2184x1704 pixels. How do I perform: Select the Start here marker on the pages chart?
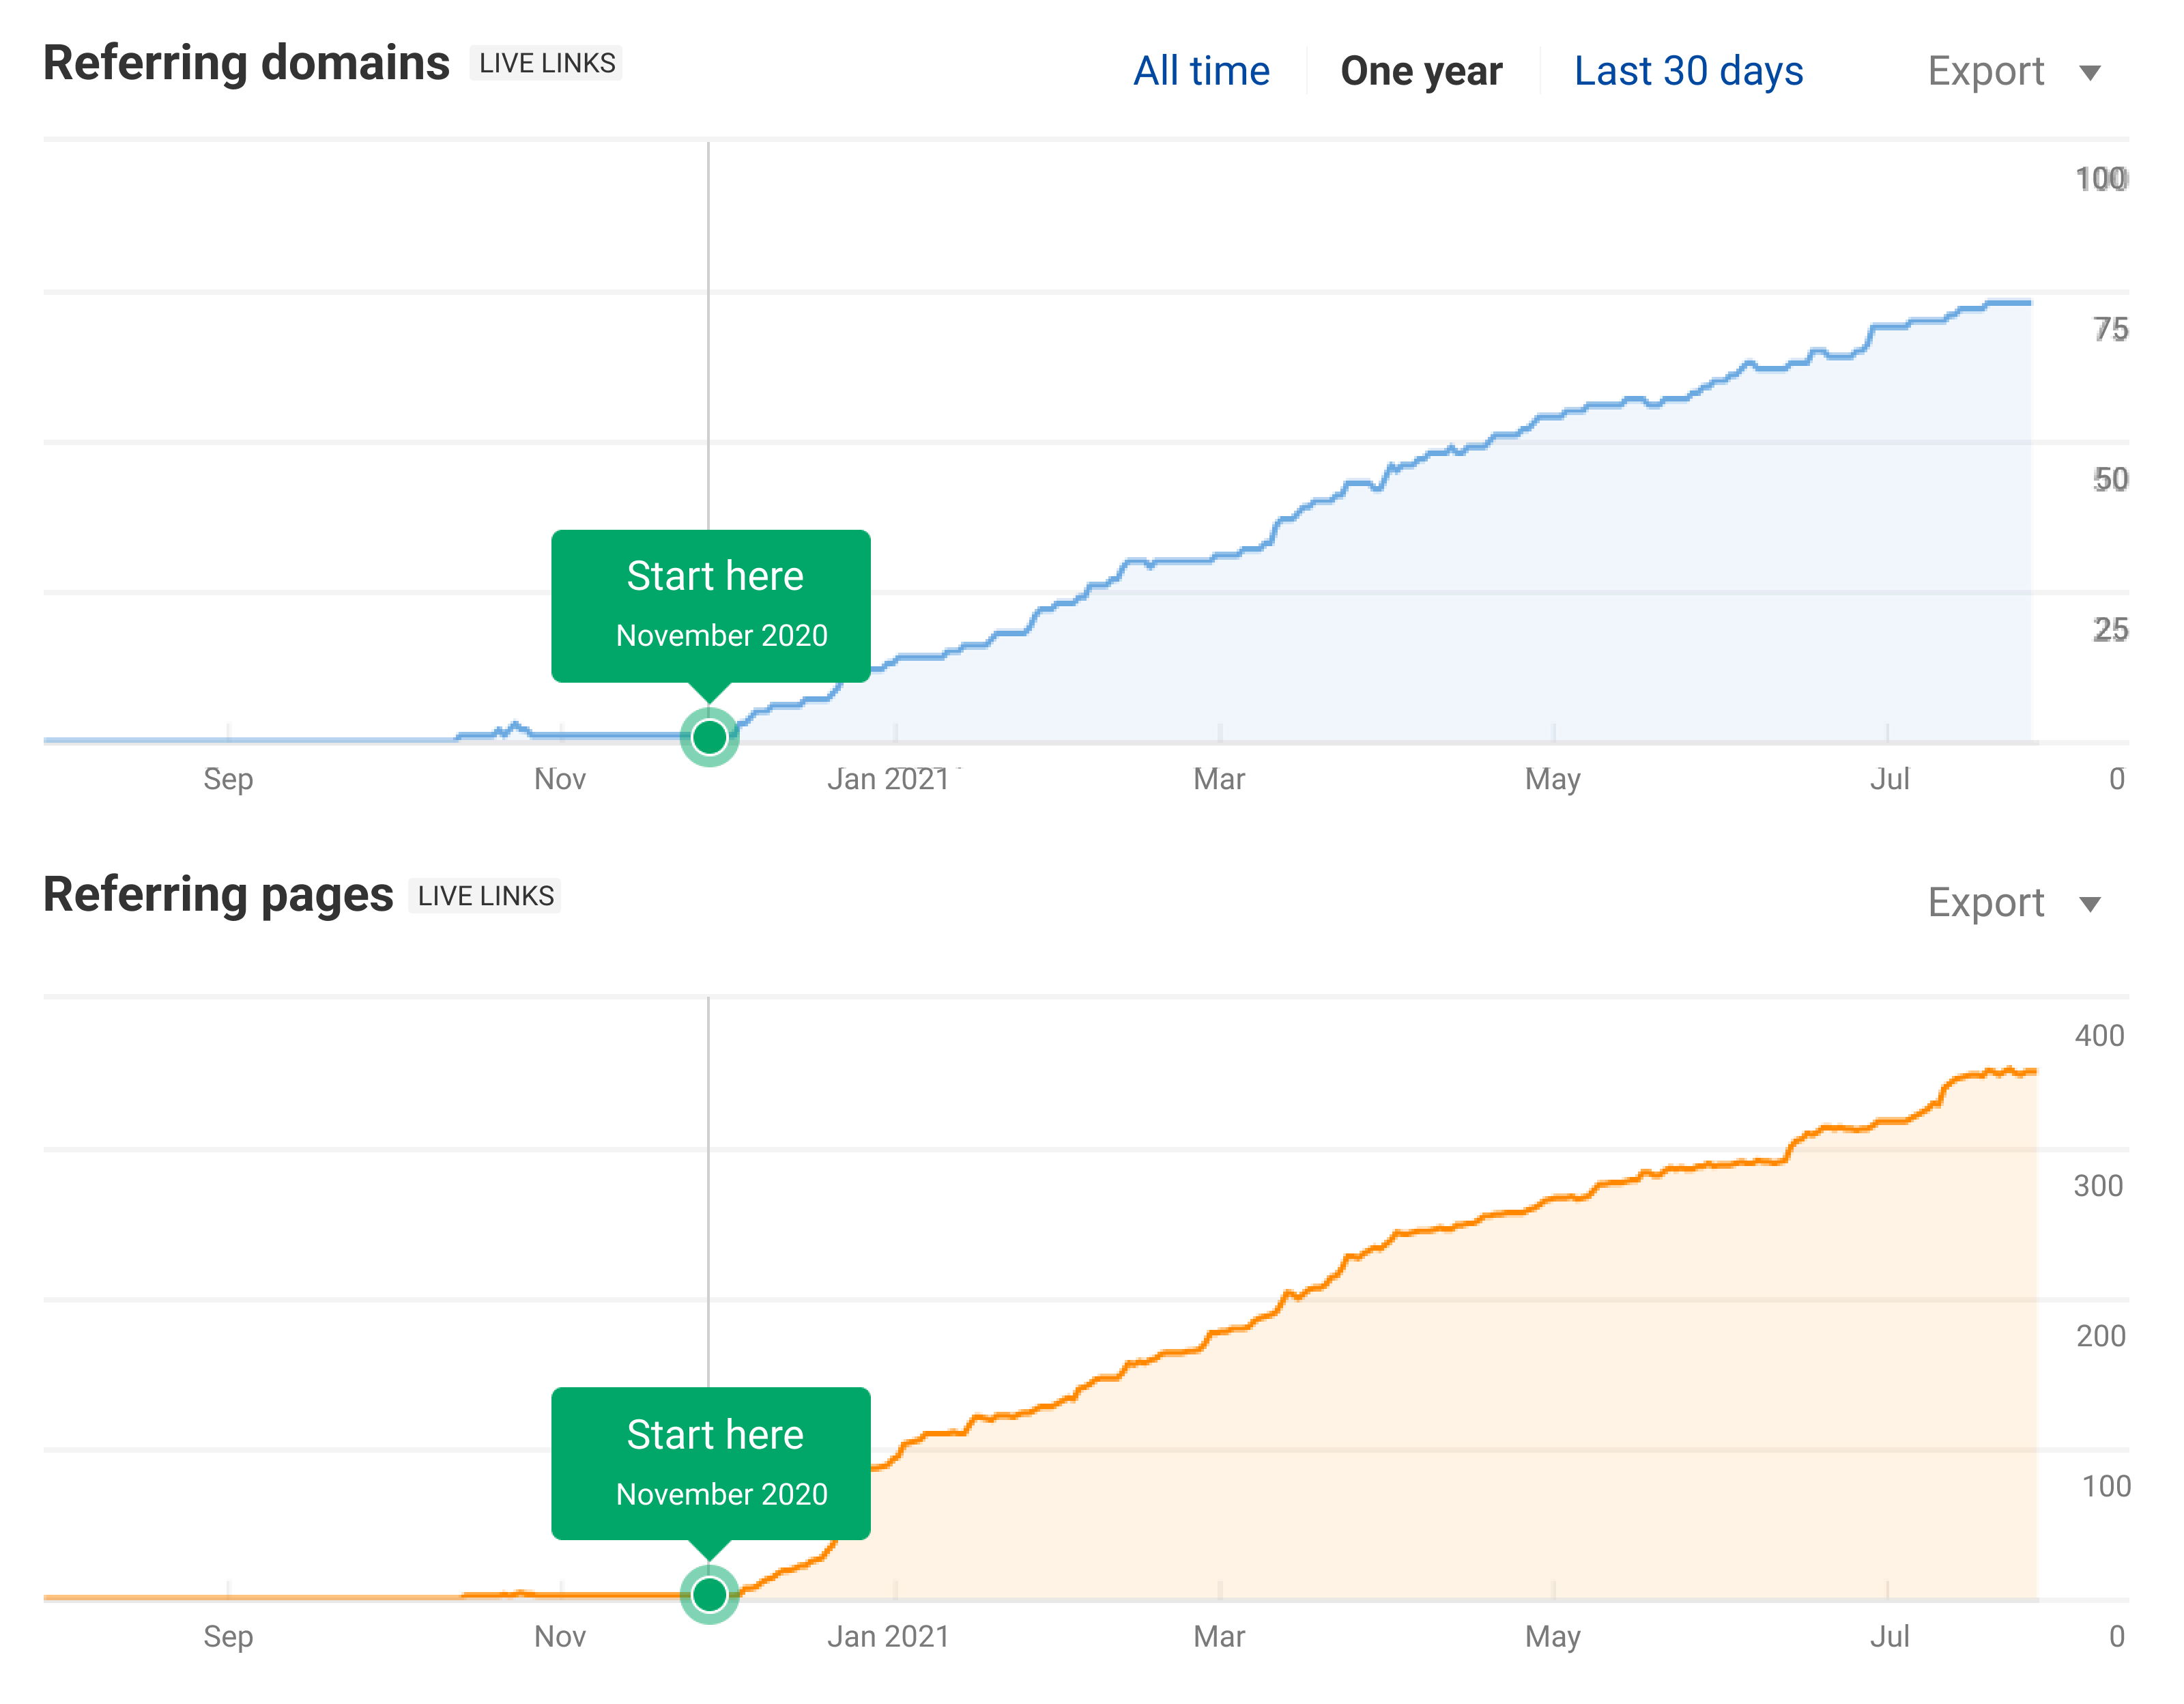tap(709, 1595)
